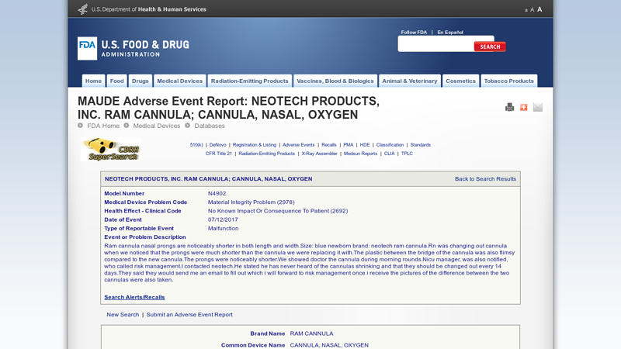The width and height of the screenshot is (621, 349).
Task: Open the HDE link
Action: coord(365,145)
